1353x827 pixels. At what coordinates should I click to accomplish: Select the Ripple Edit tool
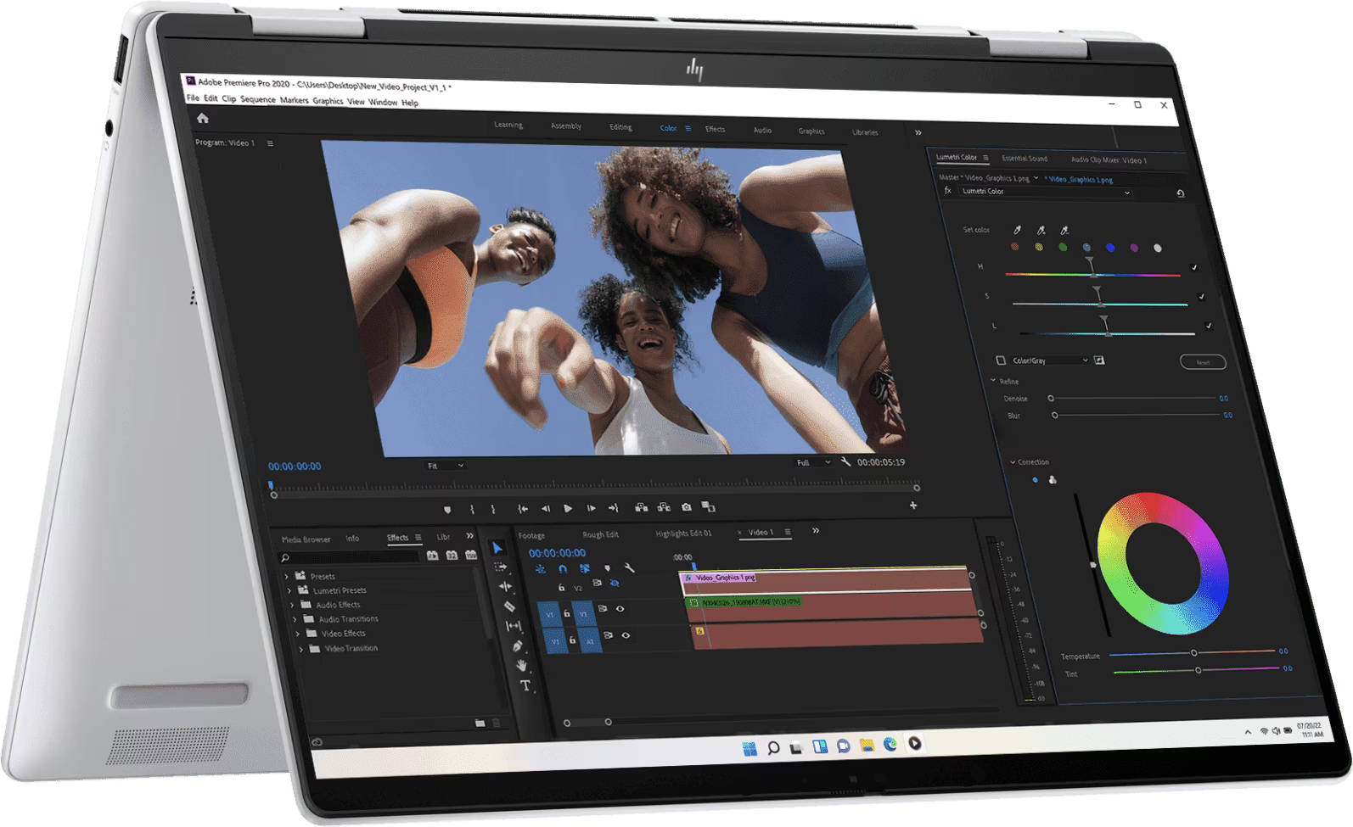point(505,586)
